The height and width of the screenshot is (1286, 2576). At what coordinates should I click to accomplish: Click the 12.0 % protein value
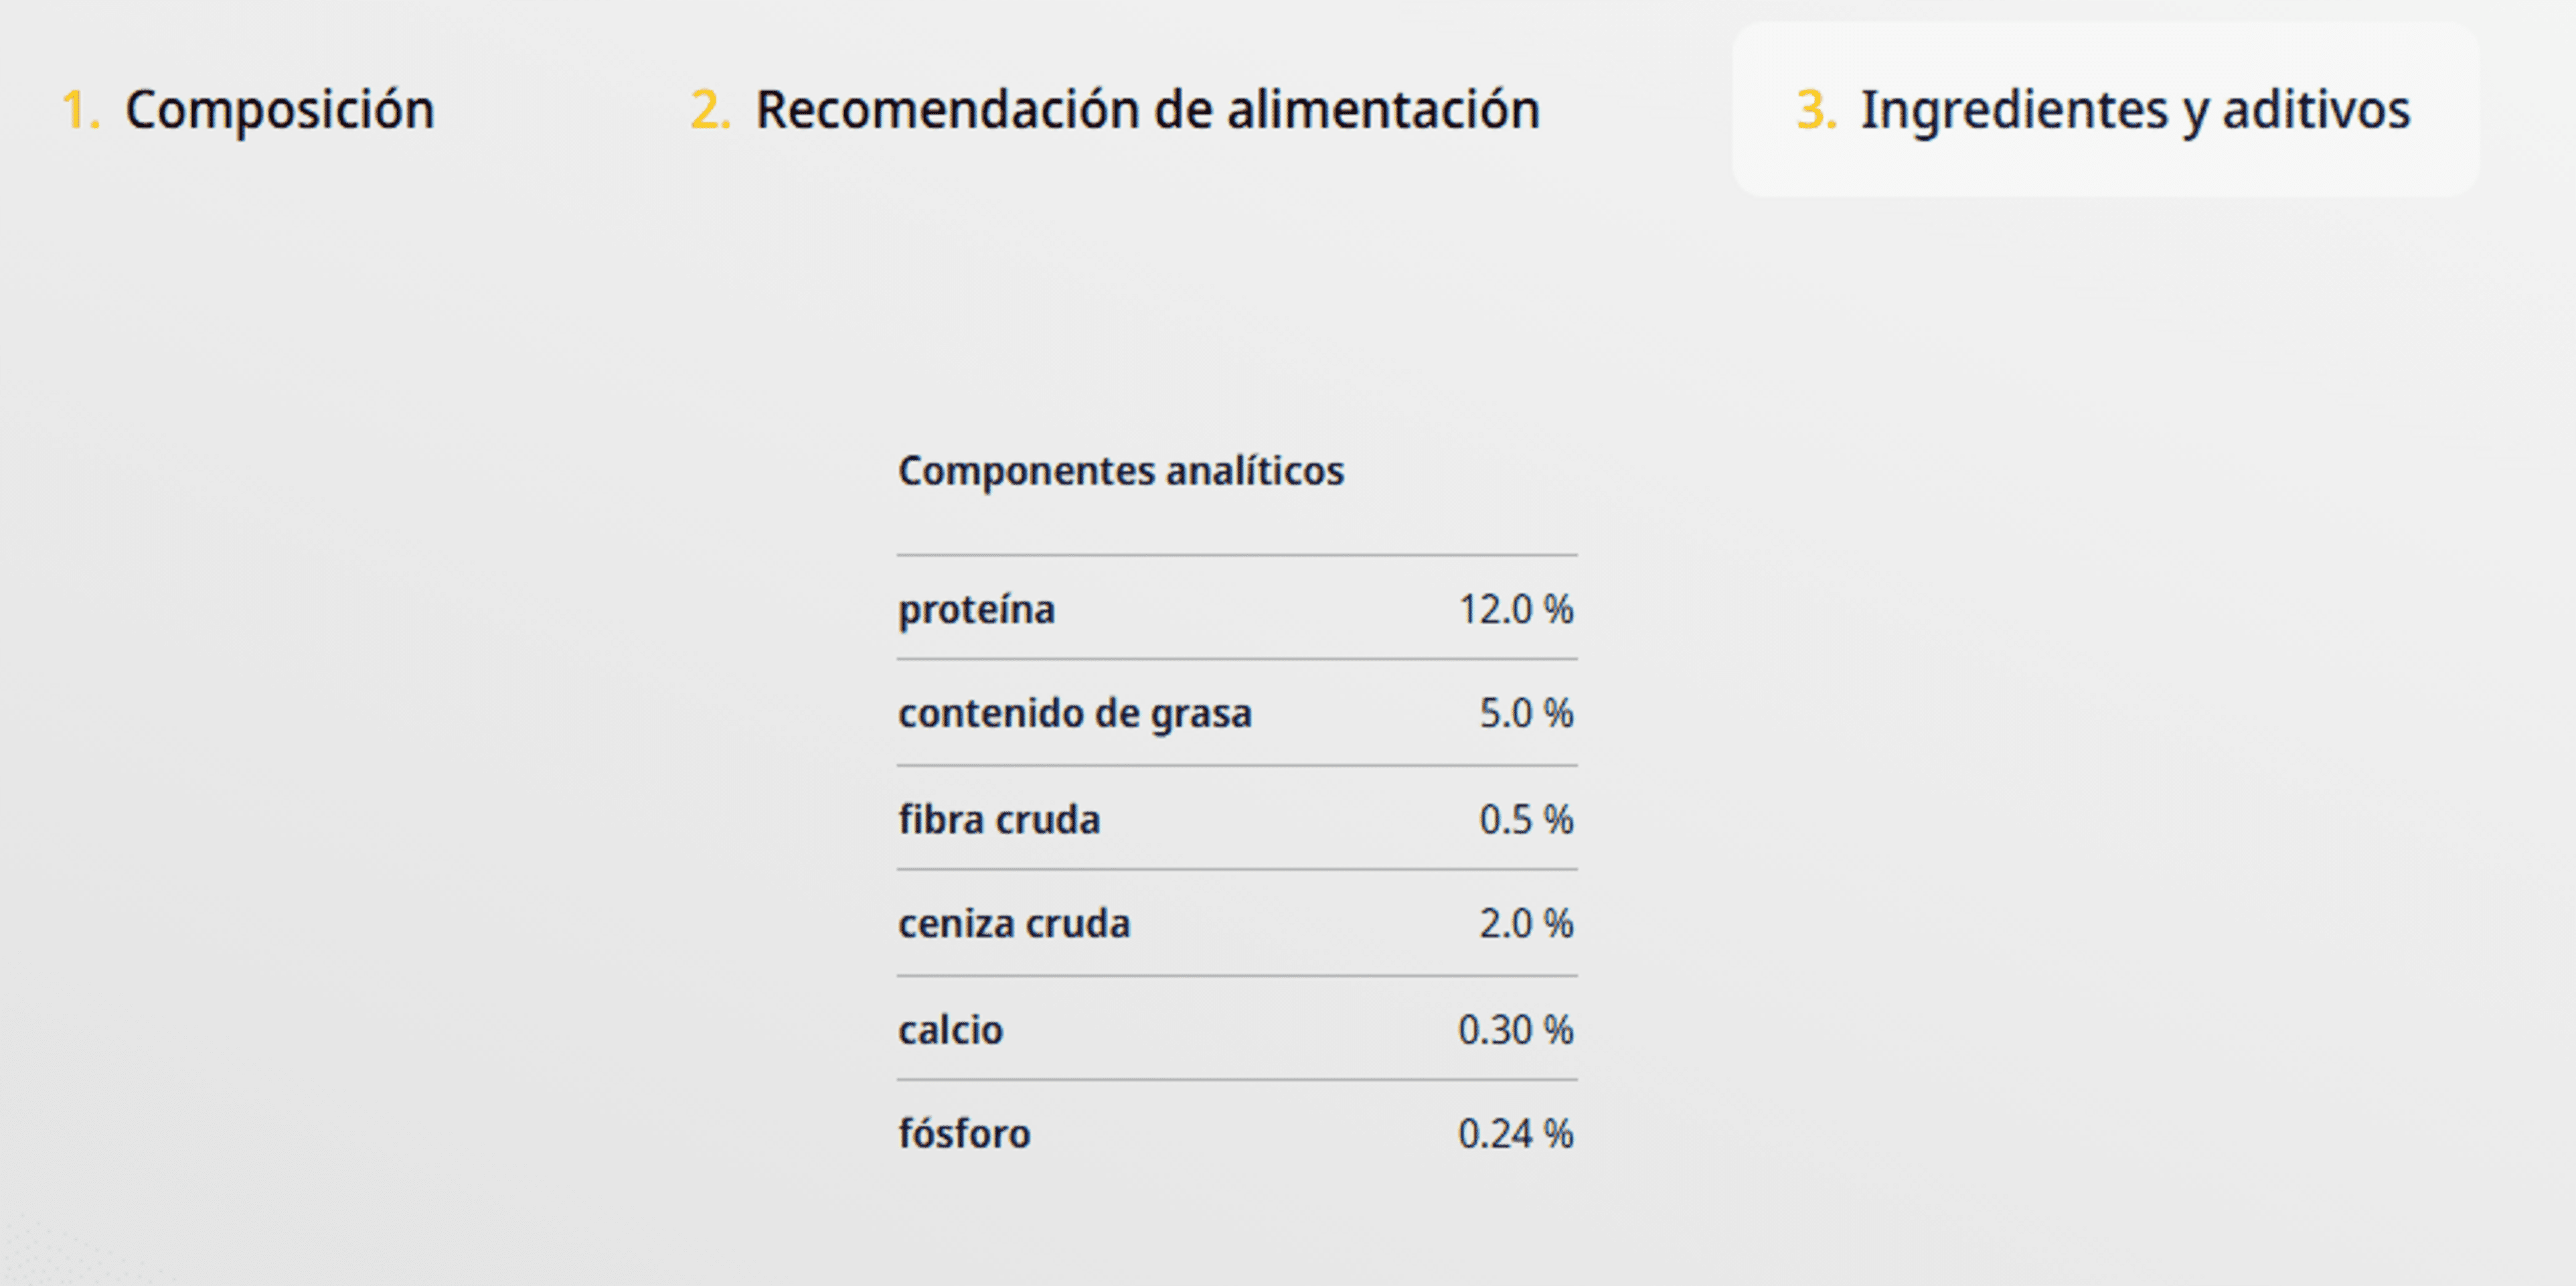click(1516, 610)
